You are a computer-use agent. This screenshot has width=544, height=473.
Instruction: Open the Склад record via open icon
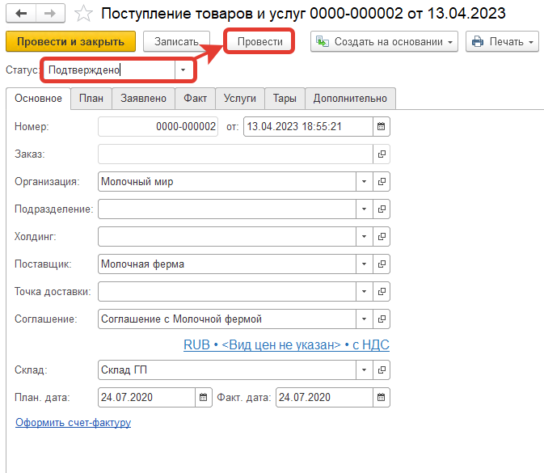(382, 370)
